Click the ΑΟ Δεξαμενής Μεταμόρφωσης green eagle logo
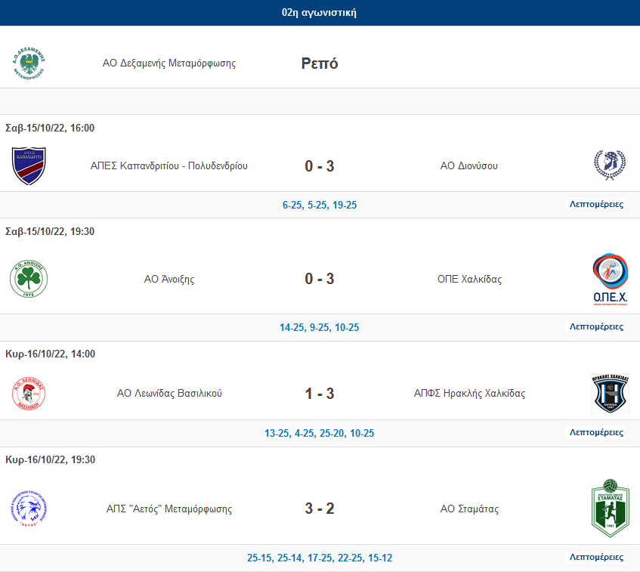 coord(29,63)
